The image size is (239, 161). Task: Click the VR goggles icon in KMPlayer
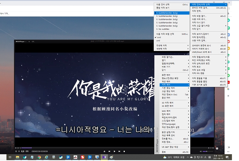[27, 151]
